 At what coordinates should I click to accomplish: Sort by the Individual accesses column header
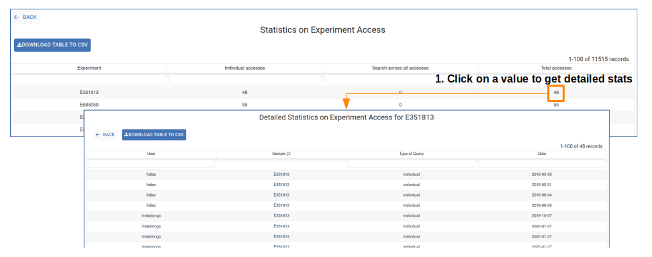(245, 68)
